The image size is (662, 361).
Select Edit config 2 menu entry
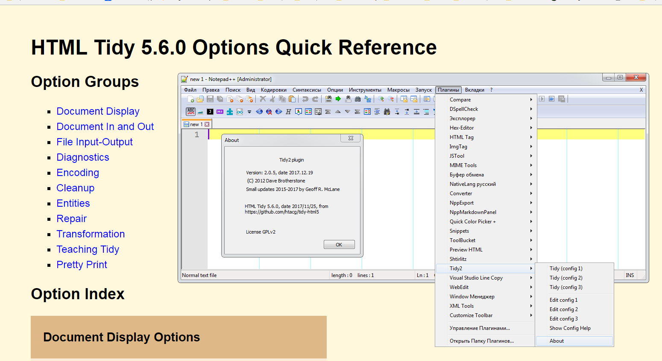coord(574,309)
